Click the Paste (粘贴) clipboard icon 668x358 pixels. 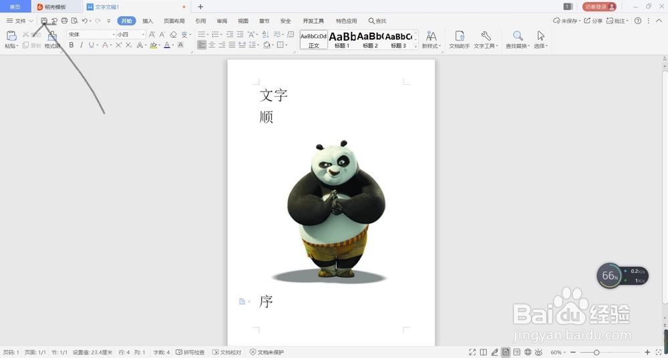tap(11, 36)
